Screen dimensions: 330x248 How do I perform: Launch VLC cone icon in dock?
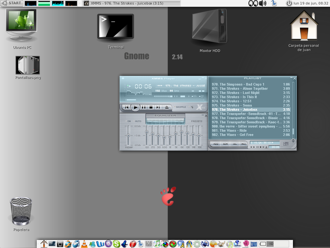coord(84,244)
